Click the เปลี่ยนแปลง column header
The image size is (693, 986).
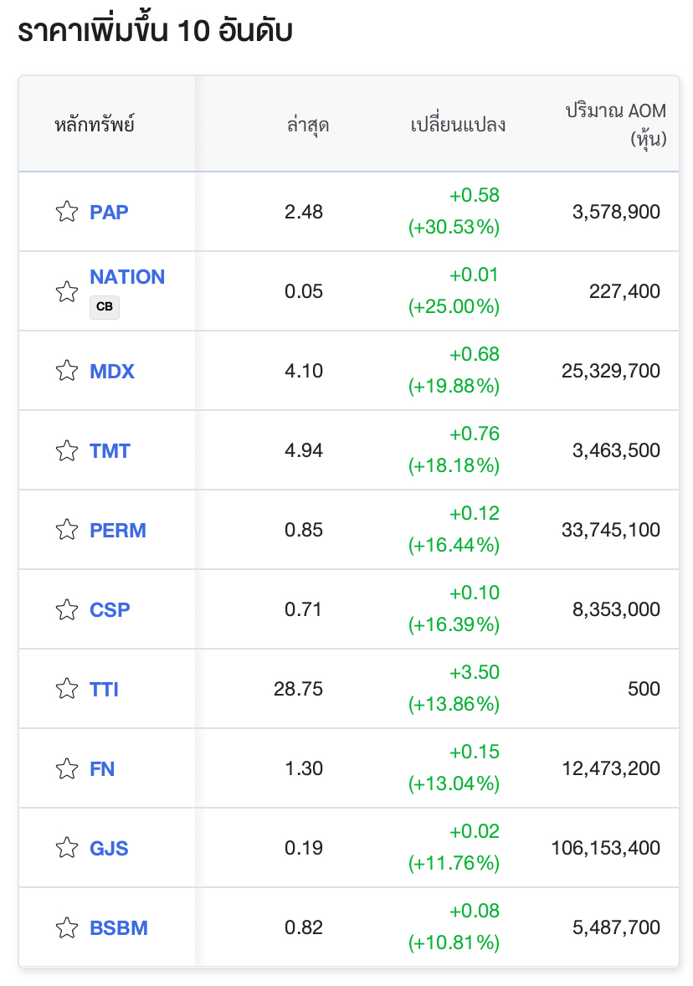point(458,125)
